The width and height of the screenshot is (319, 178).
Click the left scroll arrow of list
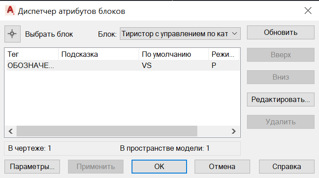coord(11,131)
